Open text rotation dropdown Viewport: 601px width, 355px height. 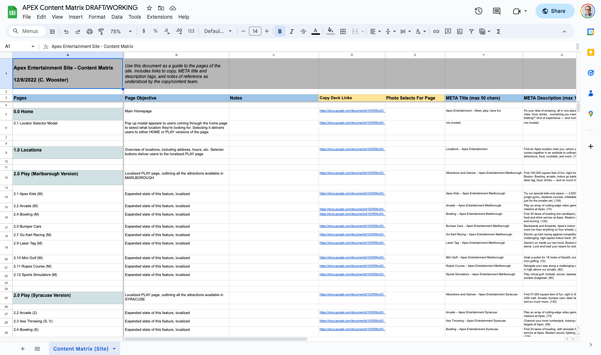tap(421, 31)
